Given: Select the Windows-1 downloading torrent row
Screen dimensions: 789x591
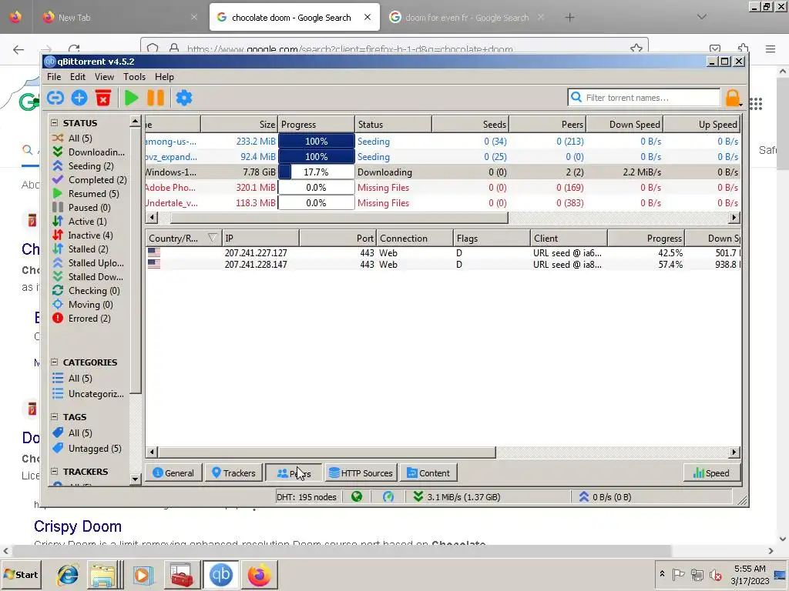Looking at the screenshot, I should 443,172.
